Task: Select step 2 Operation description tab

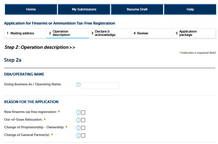Action: coord(67,33)
